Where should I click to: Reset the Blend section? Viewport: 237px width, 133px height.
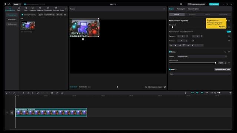pyautogui.click(x=225, y=52)
